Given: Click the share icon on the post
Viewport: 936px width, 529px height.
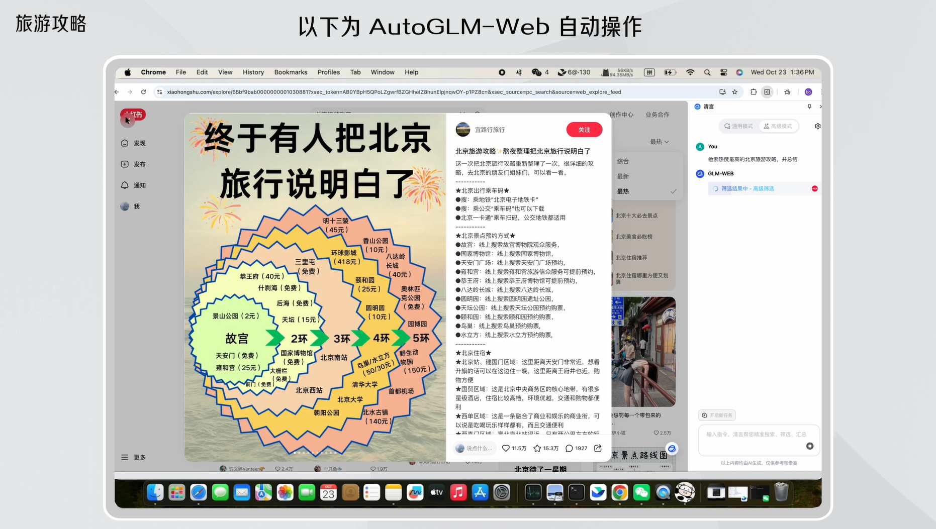Looking at the screenshot, I should pos(597,448).
